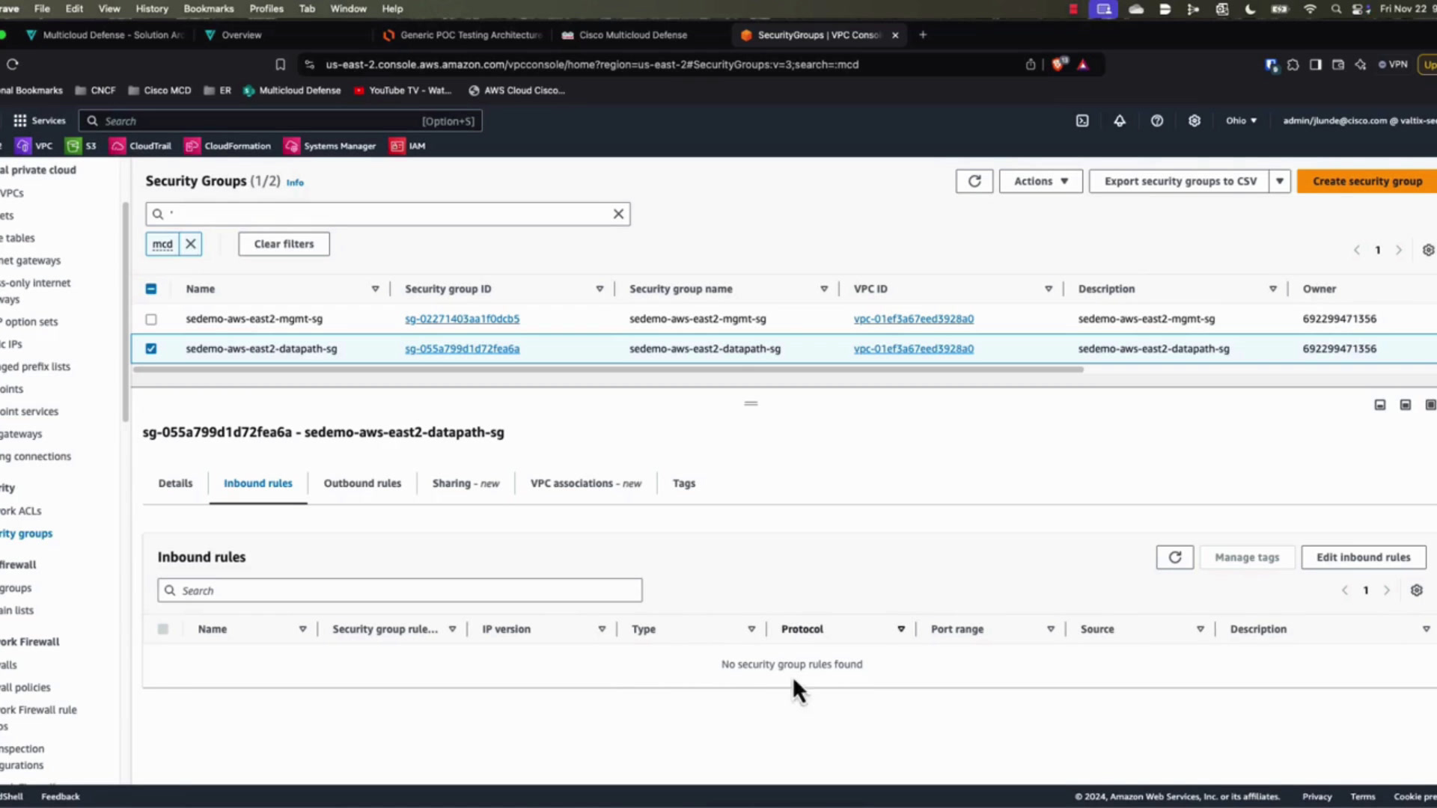Remove the mcd filter chip
Image resolution: width=1437 pixels, height=808 pixels.
point(191,244)
